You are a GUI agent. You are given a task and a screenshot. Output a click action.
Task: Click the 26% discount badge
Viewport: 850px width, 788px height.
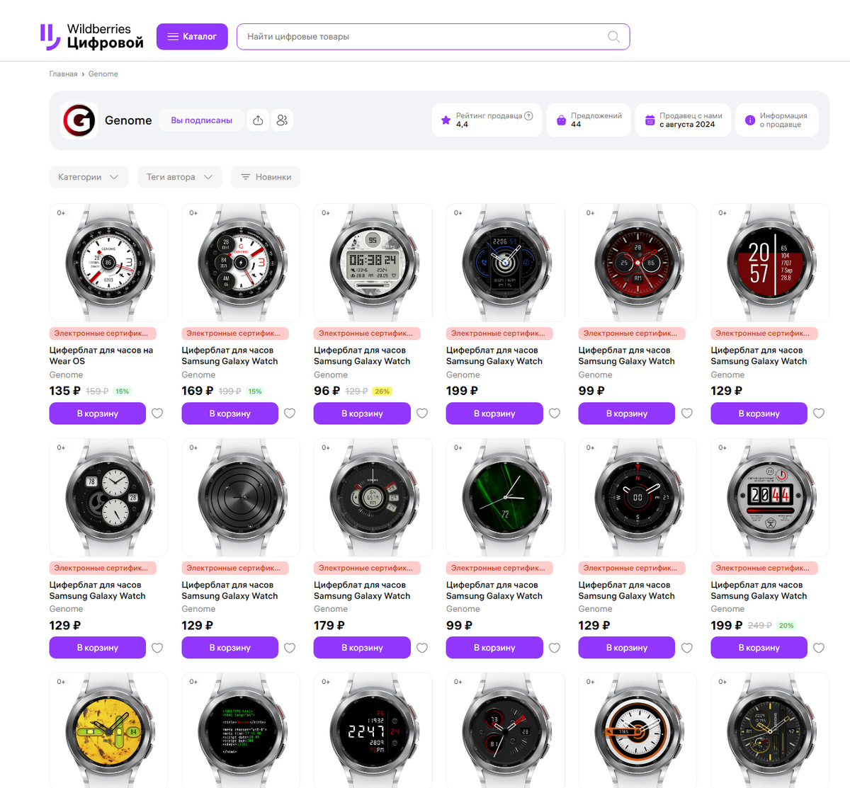click(382, 391)
